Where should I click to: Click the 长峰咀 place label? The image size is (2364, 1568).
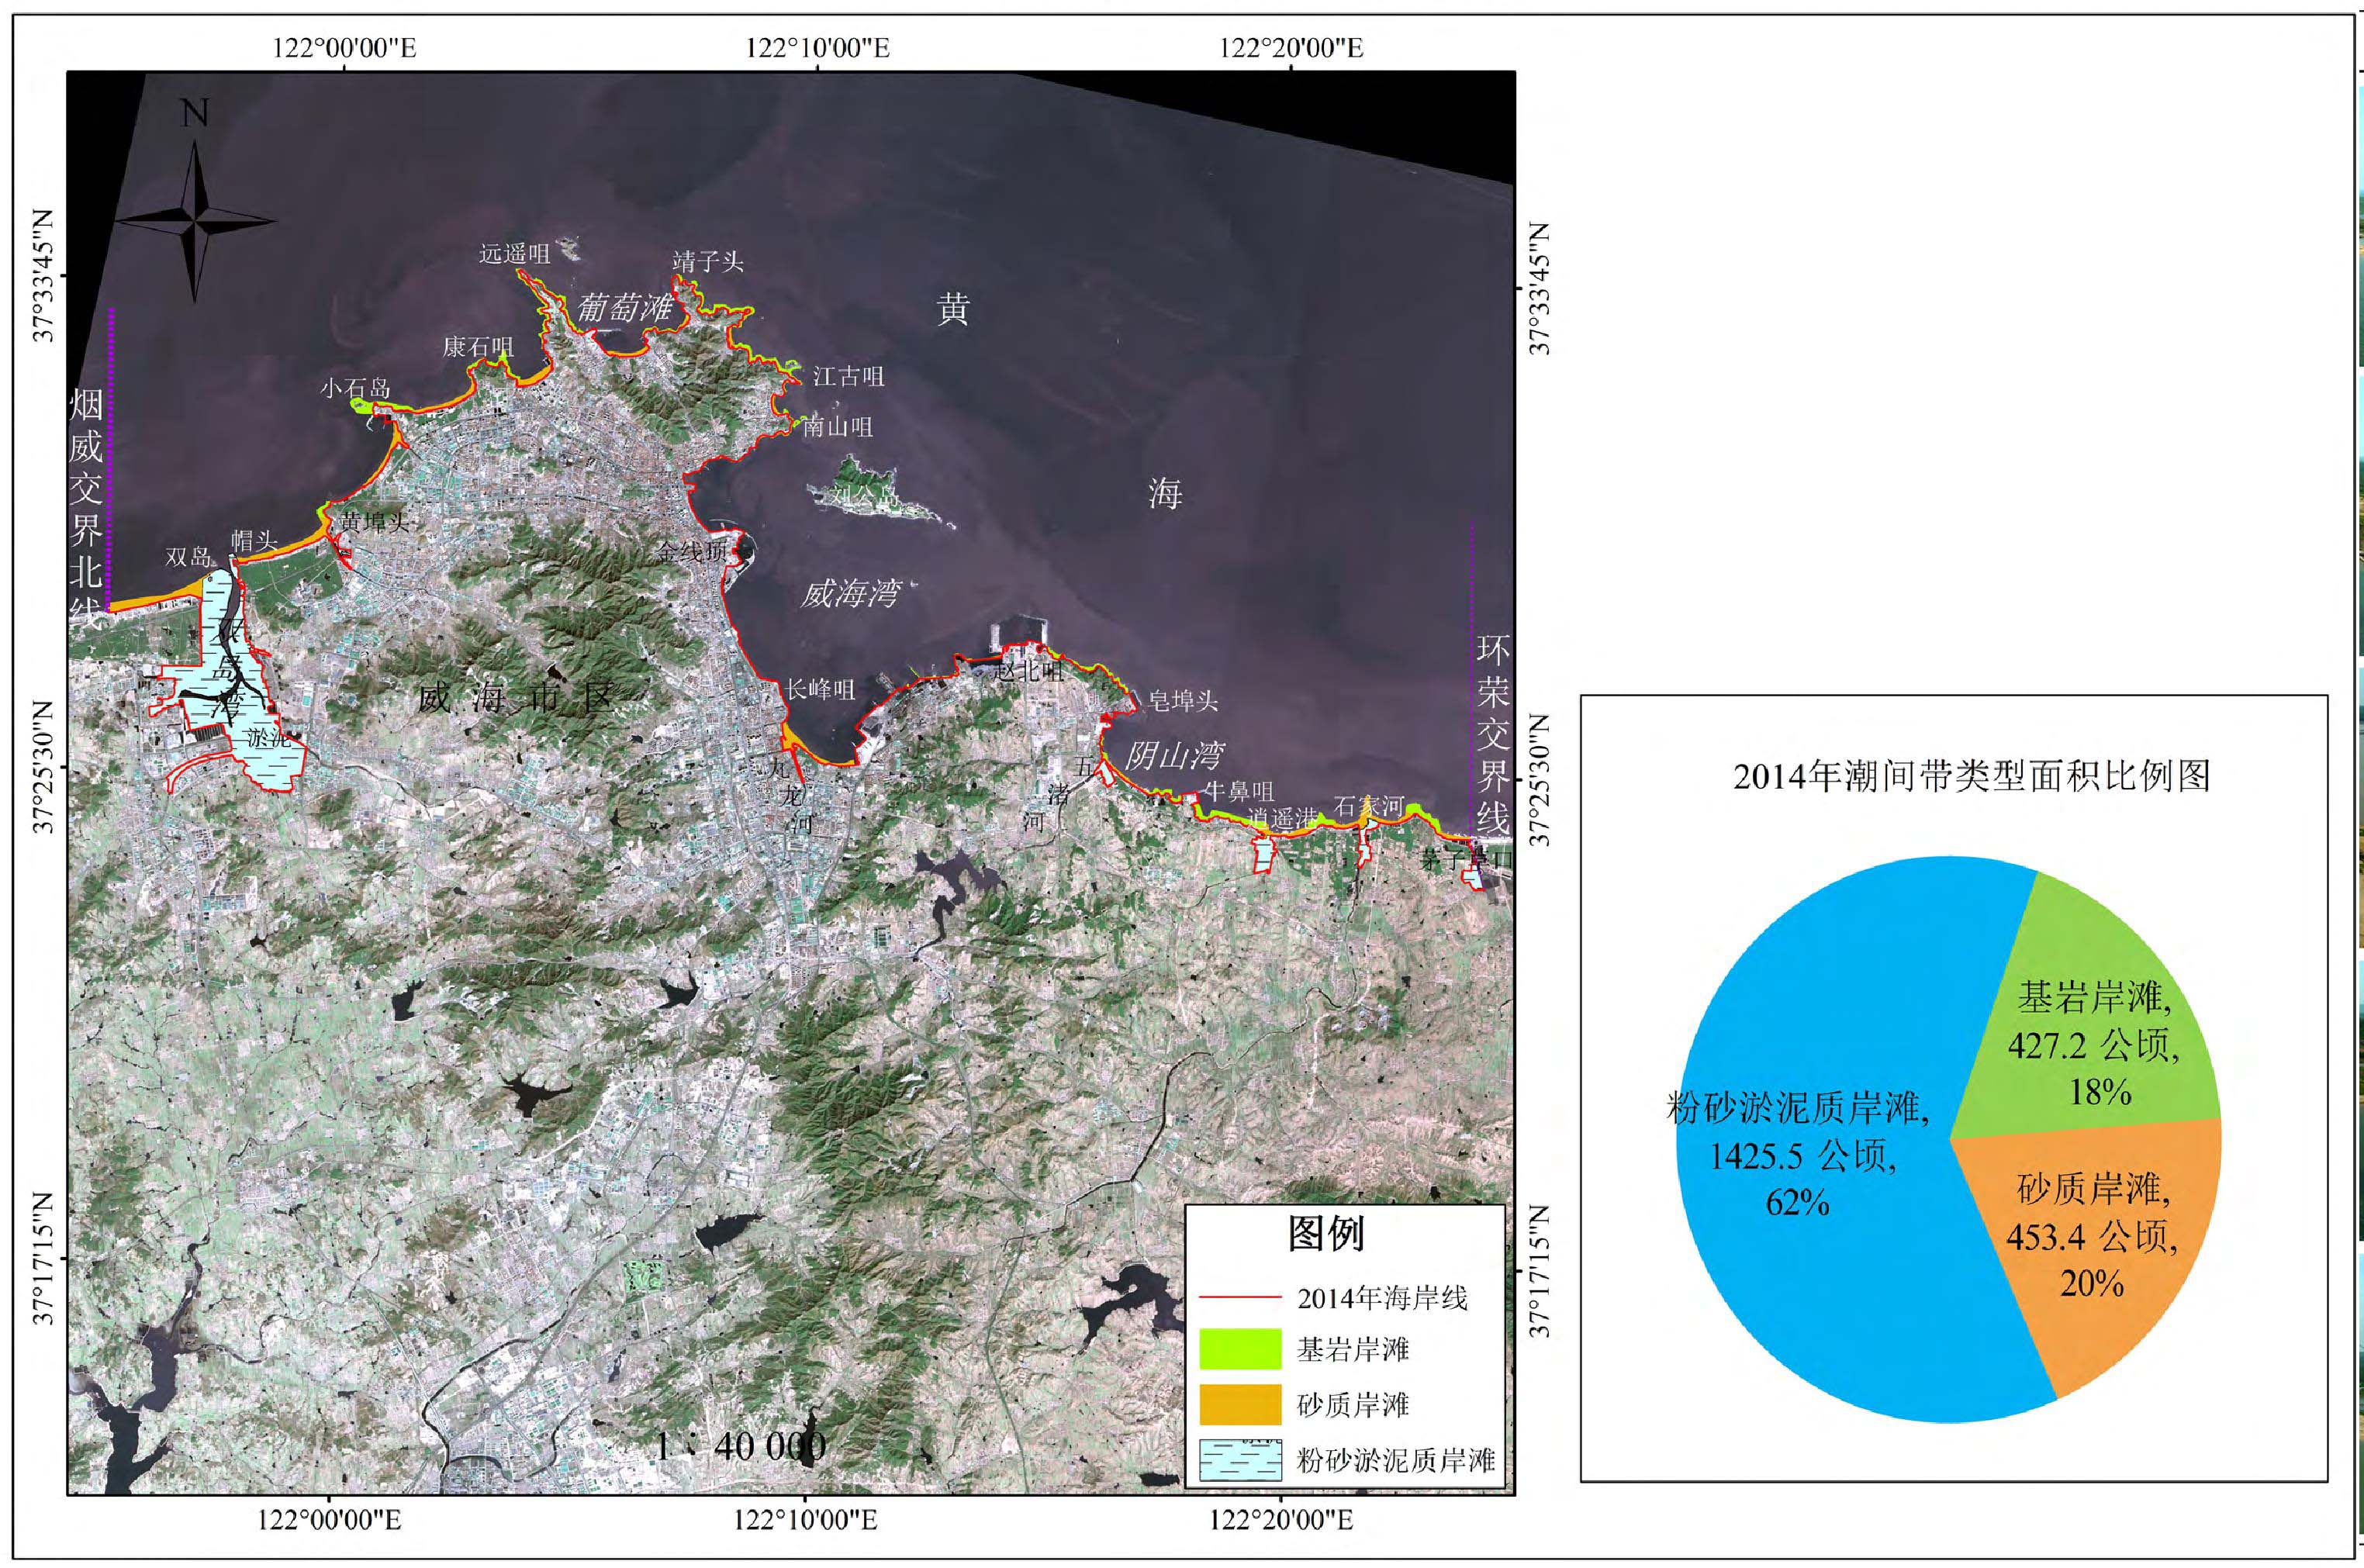(x=820, y=689)
